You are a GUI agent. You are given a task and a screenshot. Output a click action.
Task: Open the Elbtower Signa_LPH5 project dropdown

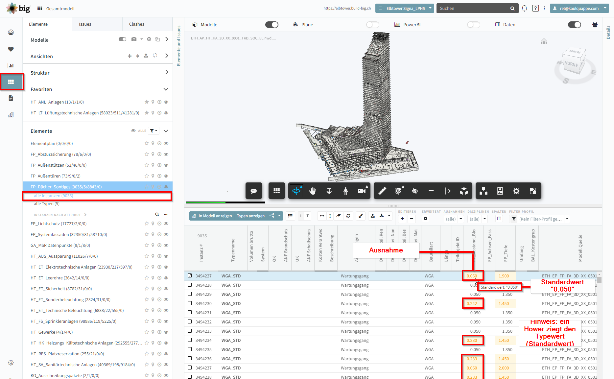[405, 8]
